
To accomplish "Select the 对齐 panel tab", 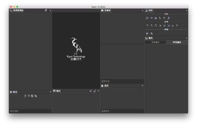I will 149,11.
